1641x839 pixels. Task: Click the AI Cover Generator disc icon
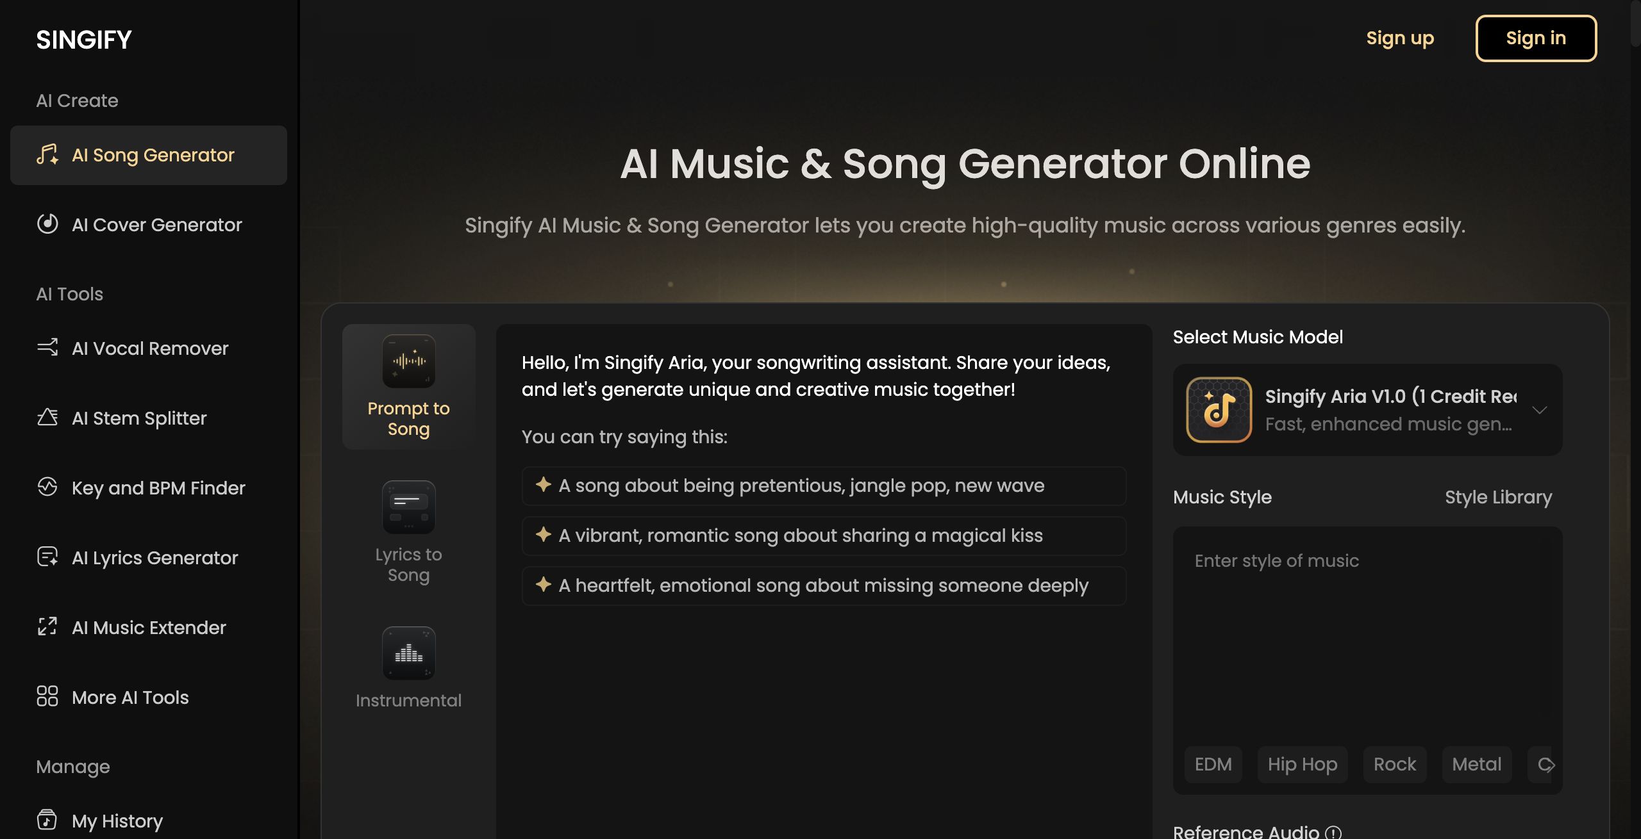pos(47,224)
